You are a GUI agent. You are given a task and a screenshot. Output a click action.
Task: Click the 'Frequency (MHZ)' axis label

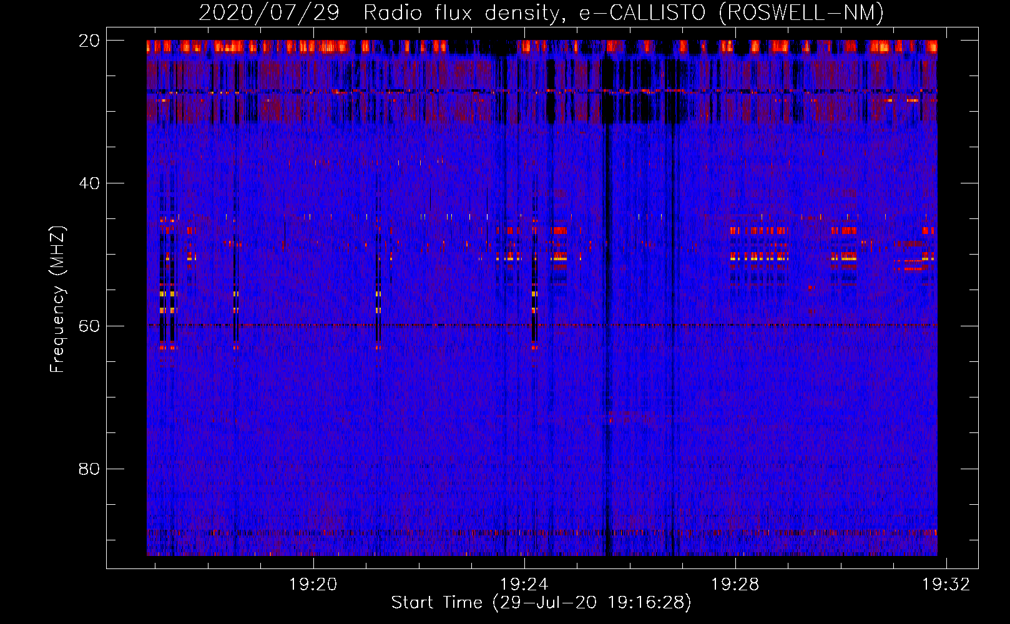click(x=57, y=300)
